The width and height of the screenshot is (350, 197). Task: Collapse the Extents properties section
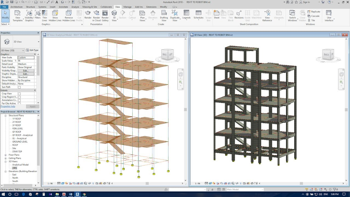35,90
